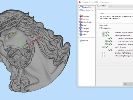Click the WCS label at axis origin

click(x=28, y=51)
